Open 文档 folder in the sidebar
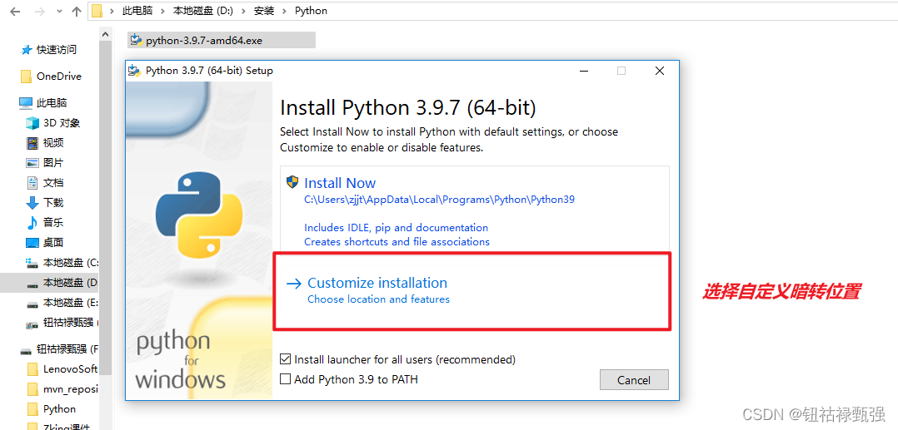The width and height of the screenshot is (898, 430). click(53, 182)
